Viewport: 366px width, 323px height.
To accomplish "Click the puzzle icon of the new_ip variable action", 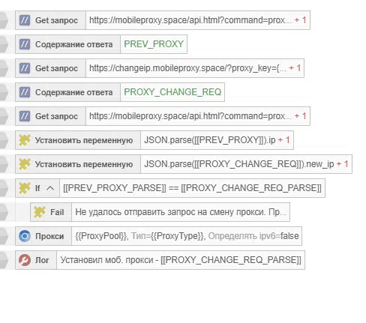I will tap(25, 164).
